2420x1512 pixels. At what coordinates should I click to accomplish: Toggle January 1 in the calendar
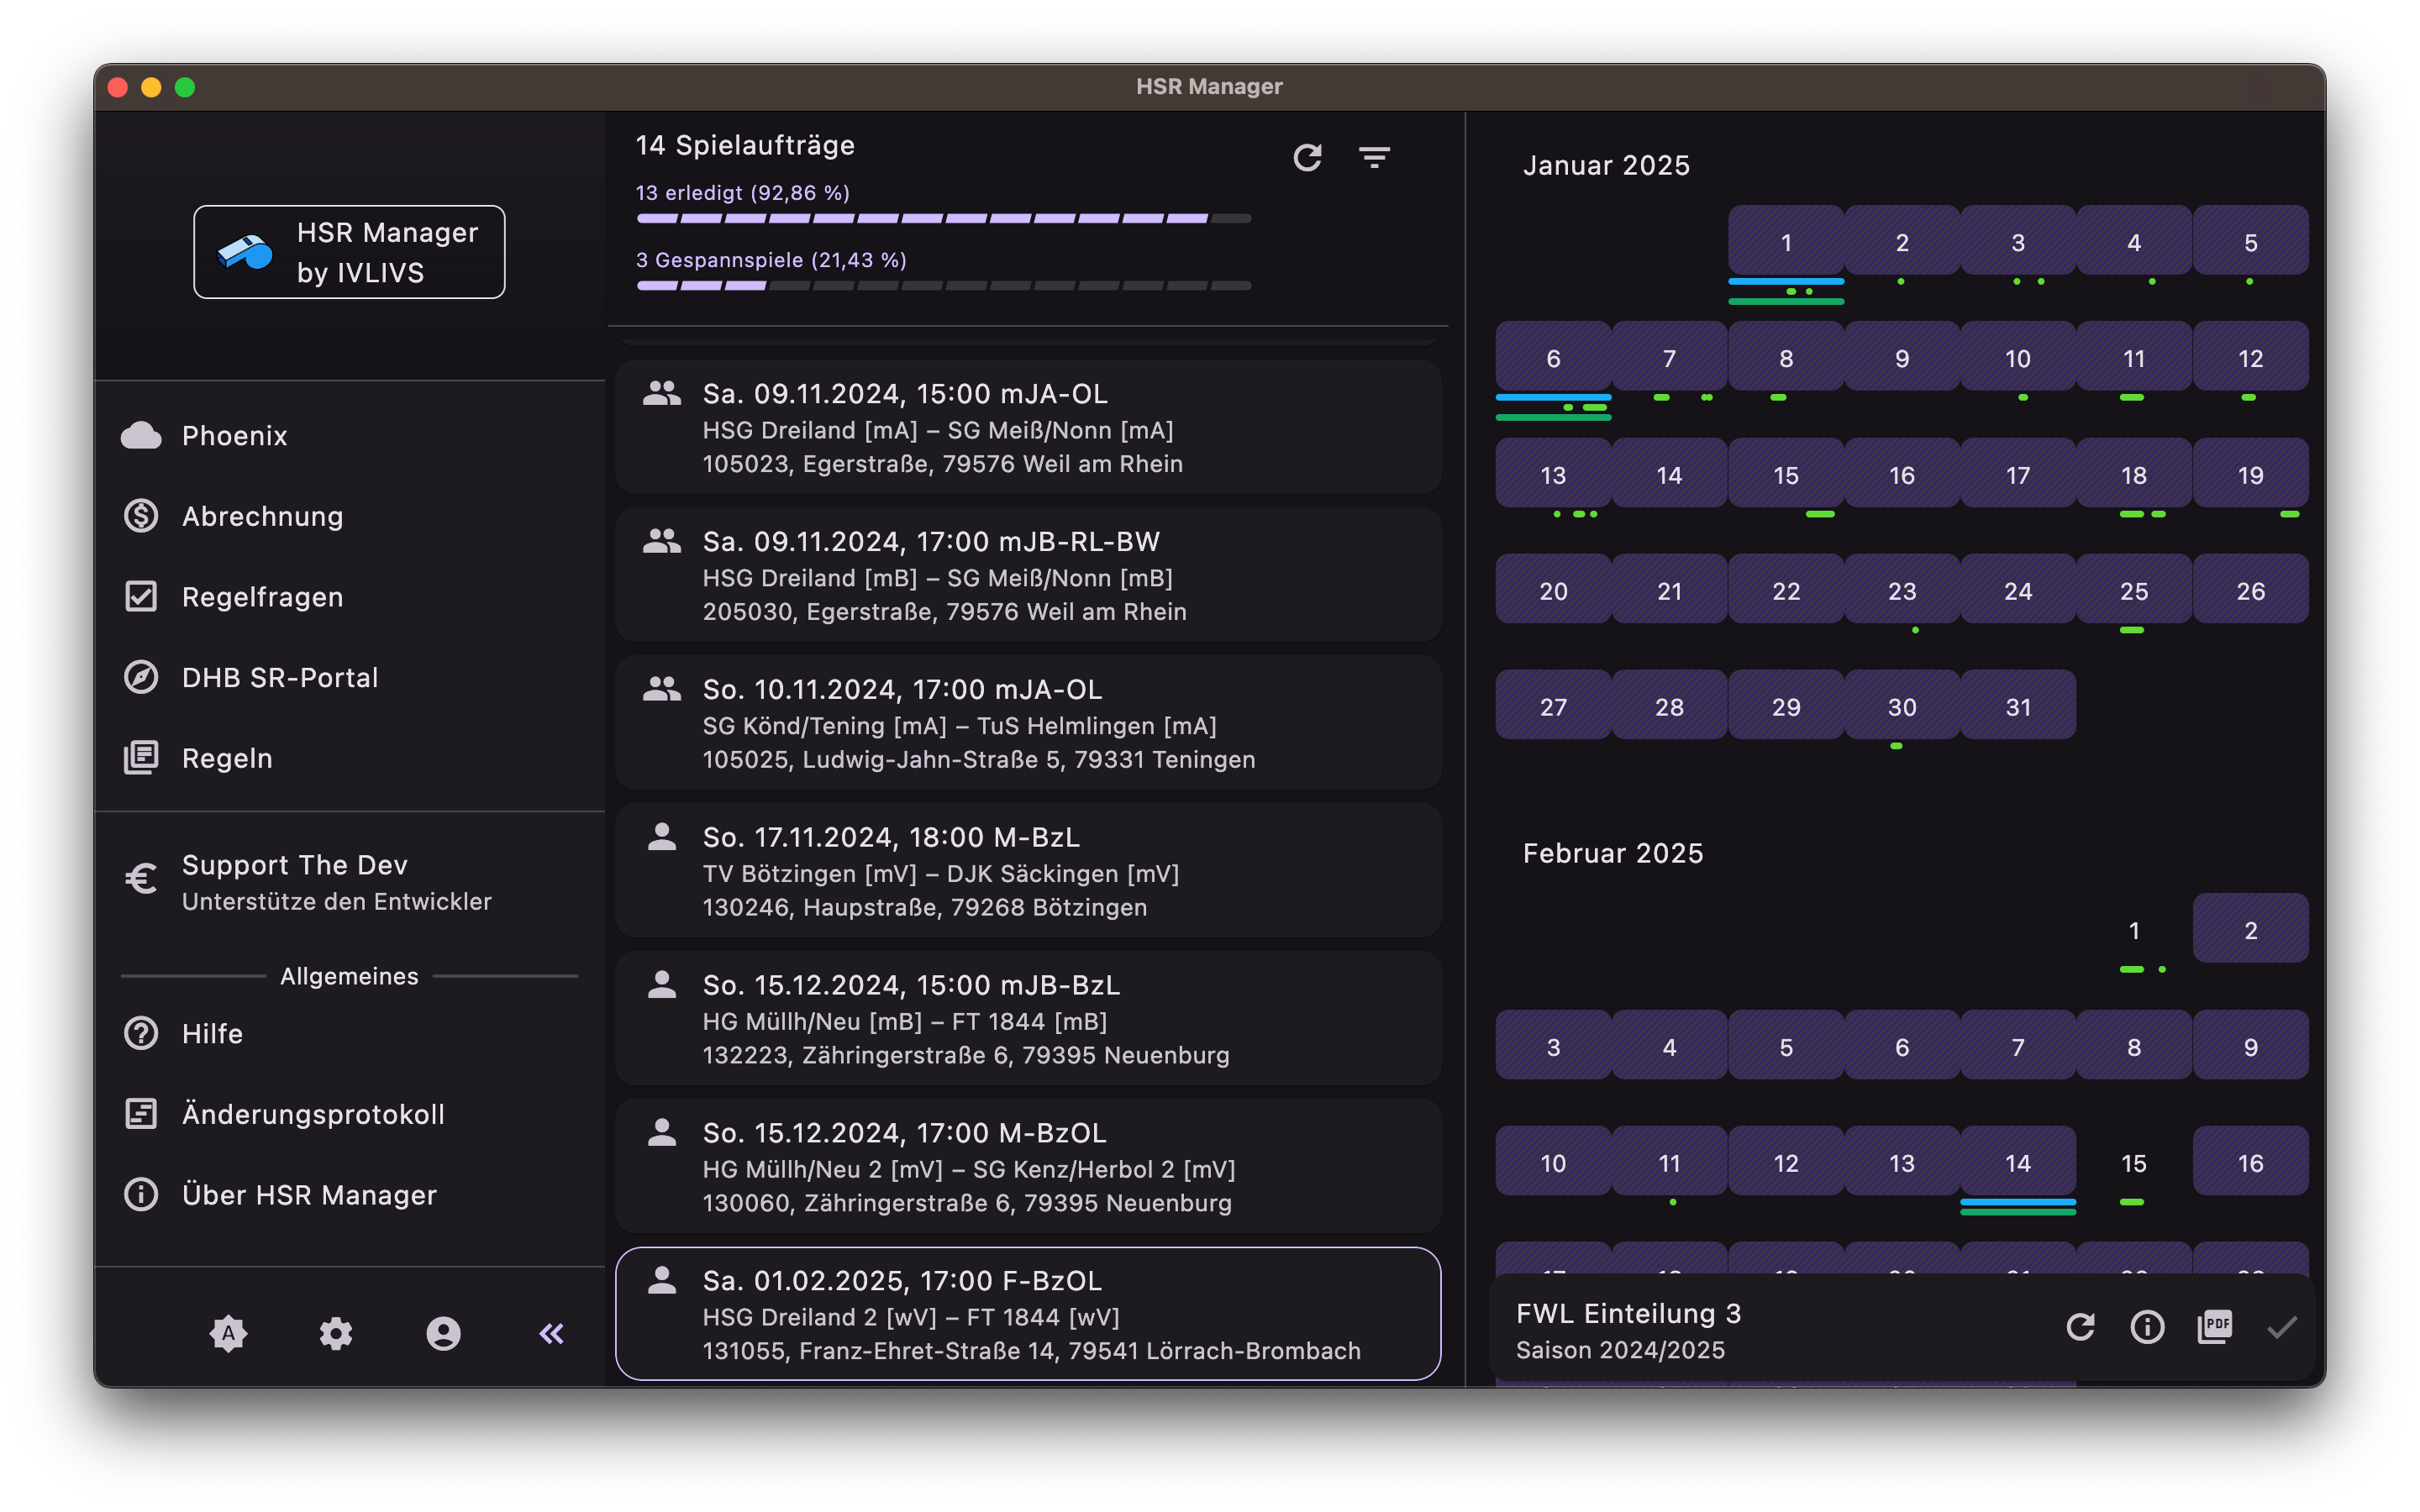tap(1785, 242)
